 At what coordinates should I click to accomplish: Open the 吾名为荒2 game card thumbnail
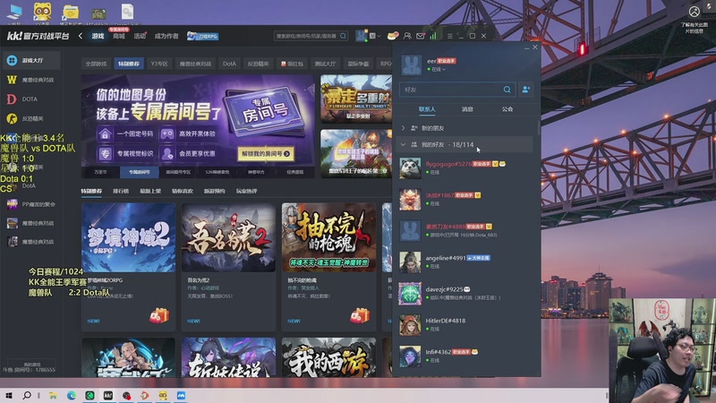(x=228, y=237)
